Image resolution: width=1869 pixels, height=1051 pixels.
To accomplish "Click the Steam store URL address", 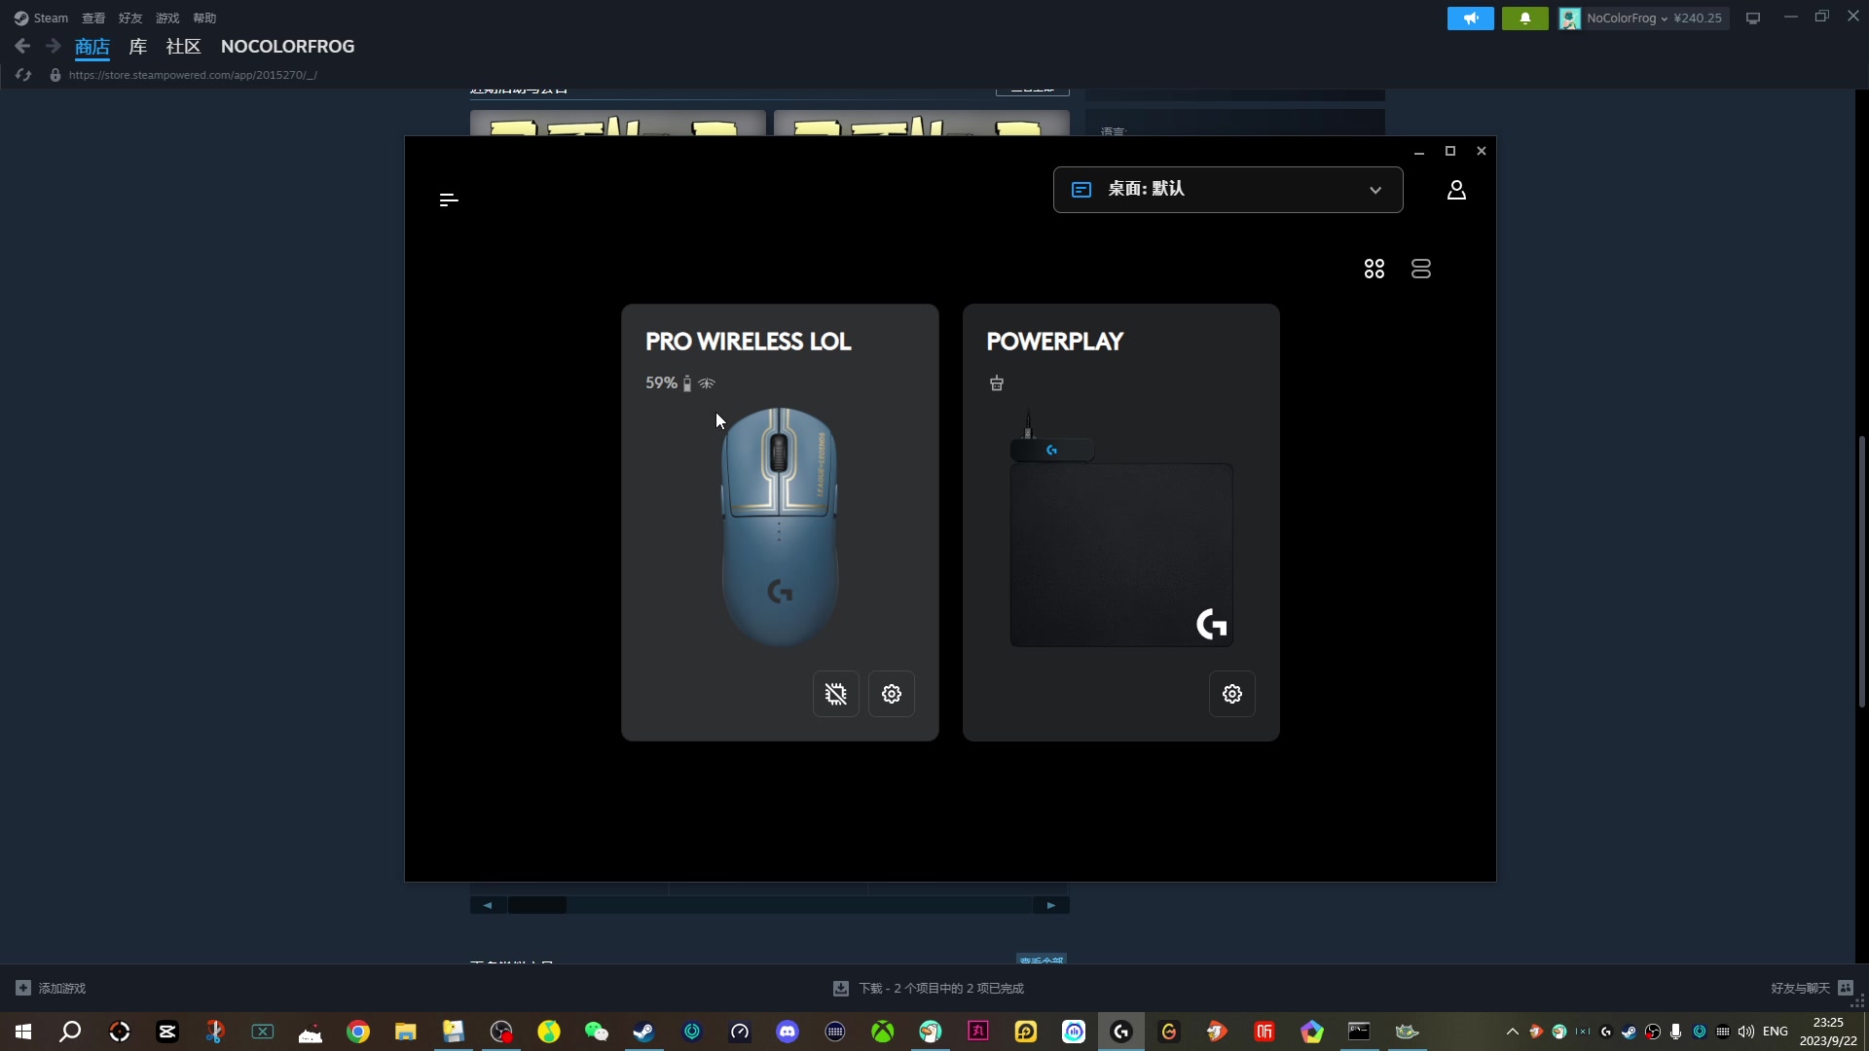I will [193, 75].
